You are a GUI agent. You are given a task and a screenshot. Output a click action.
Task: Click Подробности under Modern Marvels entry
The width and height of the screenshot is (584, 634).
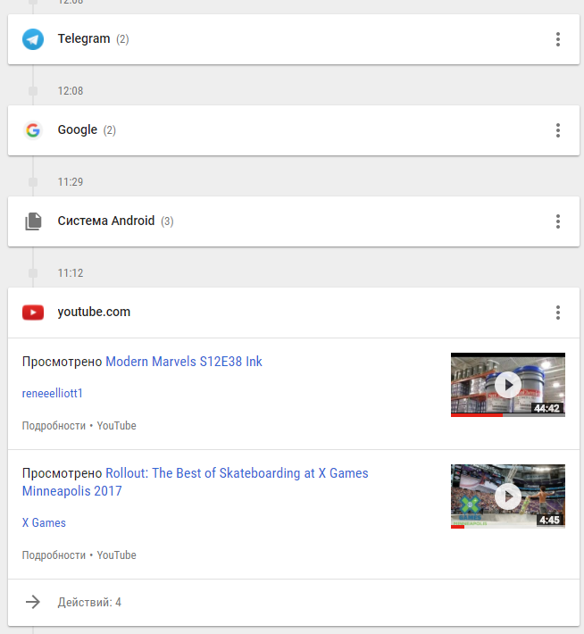(x=54, y=426)
